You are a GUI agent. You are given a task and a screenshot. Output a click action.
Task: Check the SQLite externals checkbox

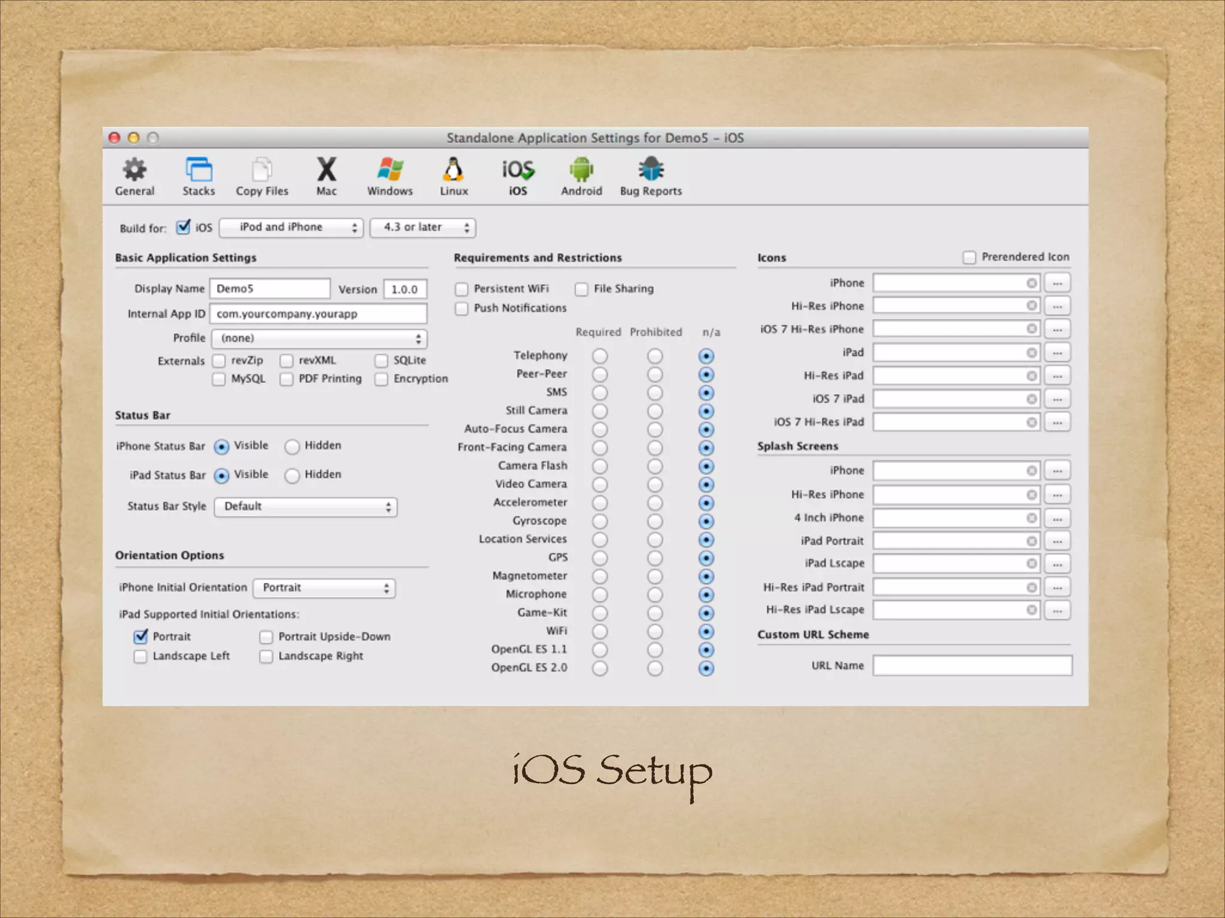pyautogui.click(x=381, y=361)
